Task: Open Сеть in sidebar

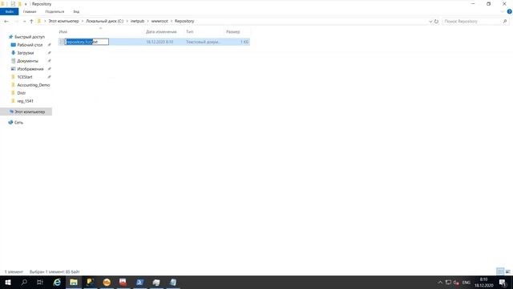Action: click(18, 122)
